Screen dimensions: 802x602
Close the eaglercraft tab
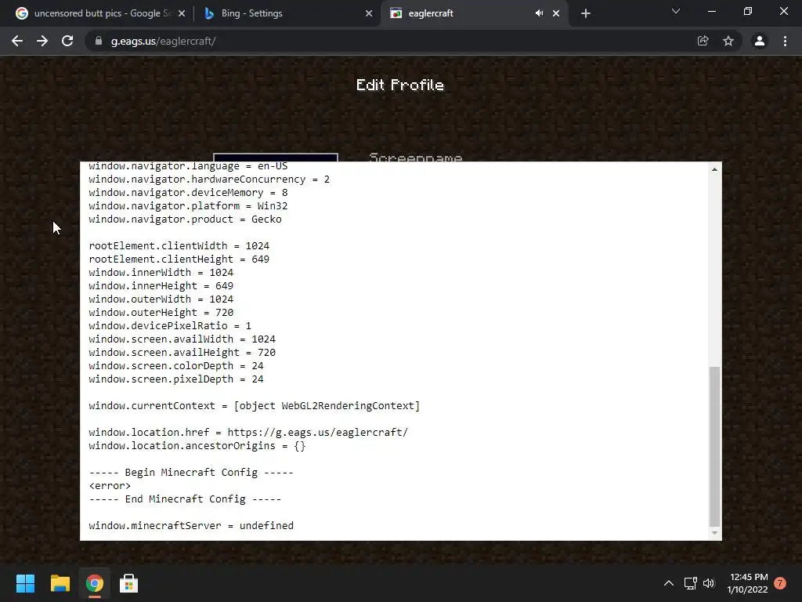556,13
